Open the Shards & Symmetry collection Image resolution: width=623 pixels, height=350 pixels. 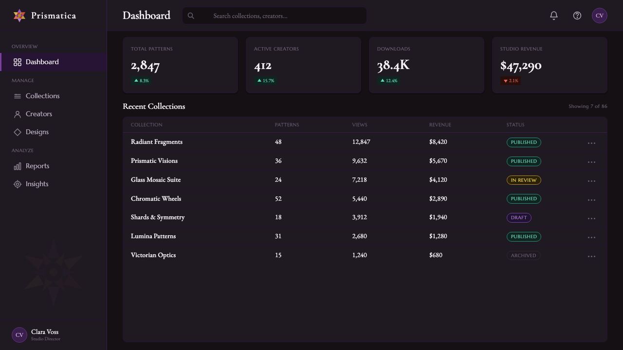(158, 217)
